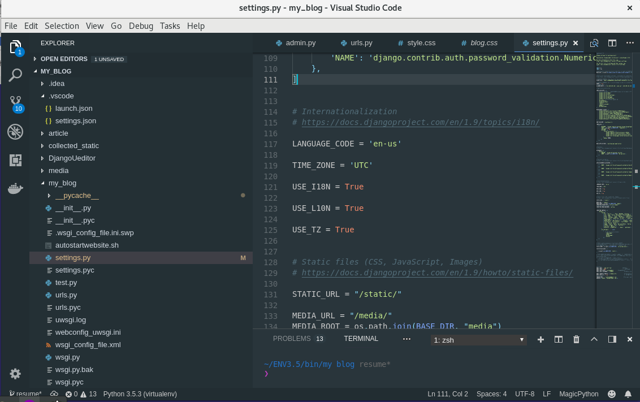Open the Extensions view icon
Screen dimensions: 640x402
tap(15, 161)
